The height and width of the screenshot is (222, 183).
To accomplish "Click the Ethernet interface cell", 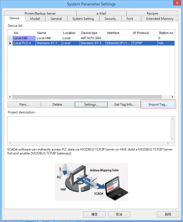I will click(x=119, y=43).
